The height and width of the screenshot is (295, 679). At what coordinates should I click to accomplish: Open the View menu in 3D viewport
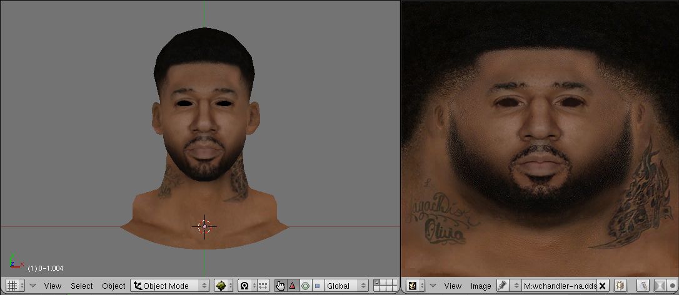pos(53,286)
